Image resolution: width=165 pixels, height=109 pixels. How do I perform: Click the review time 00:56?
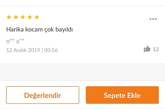[51, 50]
